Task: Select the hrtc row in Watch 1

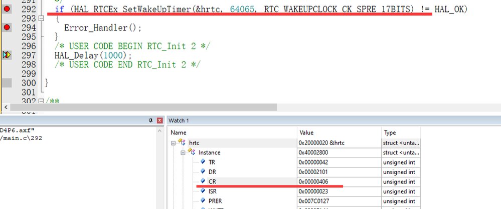Action: tap(294, 143)
